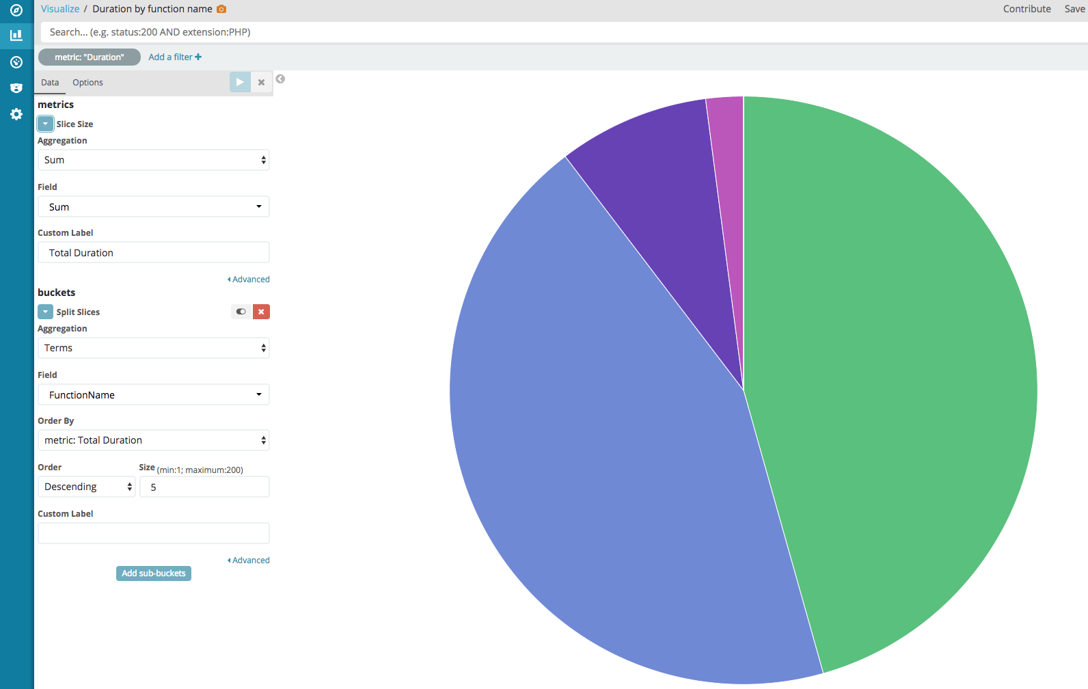Open the metrics Field dropdown showing Sum
The width and height of the screenshot is (1088, 689).
click(154, 206)
